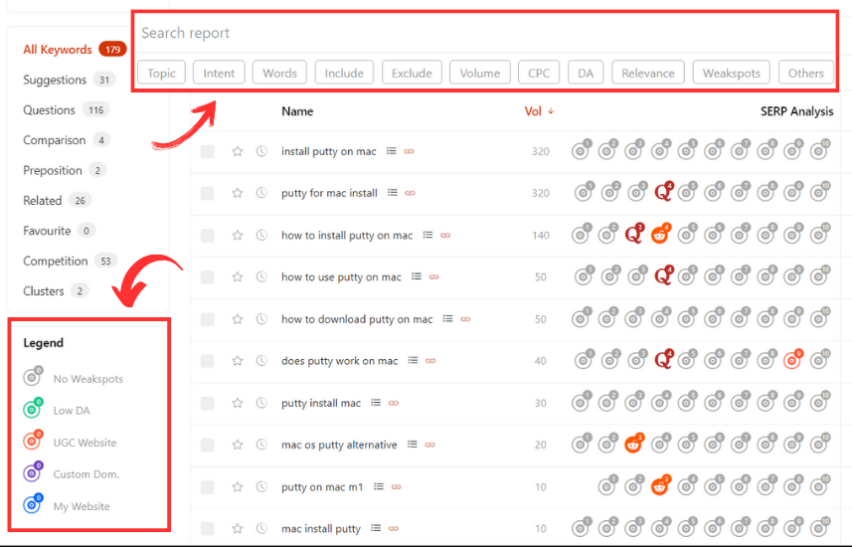Star the 'putty on mac m1' keyword

(238, 486)
